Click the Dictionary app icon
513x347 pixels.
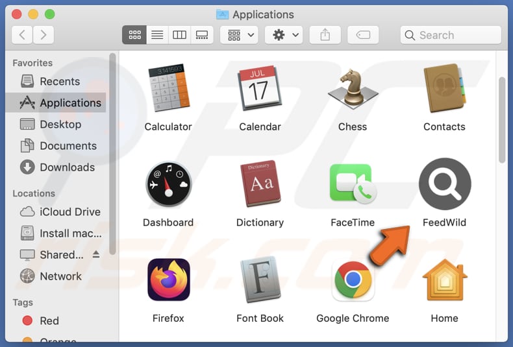coord(260,184)
